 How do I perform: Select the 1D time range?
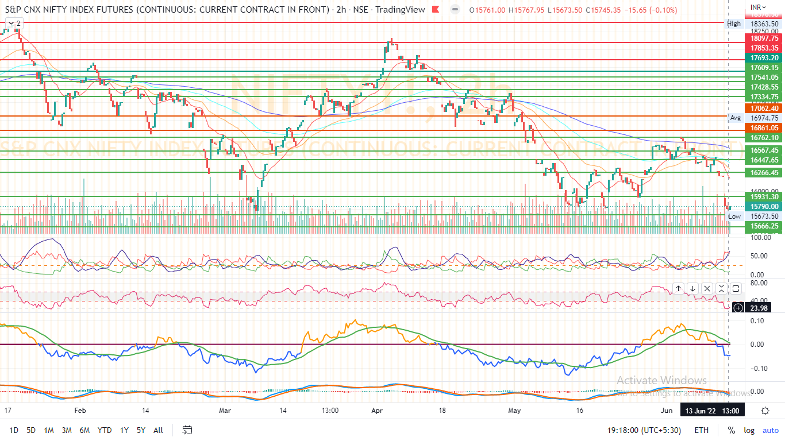pos(14,430)
